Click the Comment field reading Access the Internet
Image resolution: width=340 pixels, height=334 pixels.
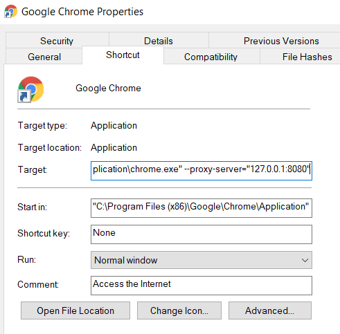(x=202, y=286)
